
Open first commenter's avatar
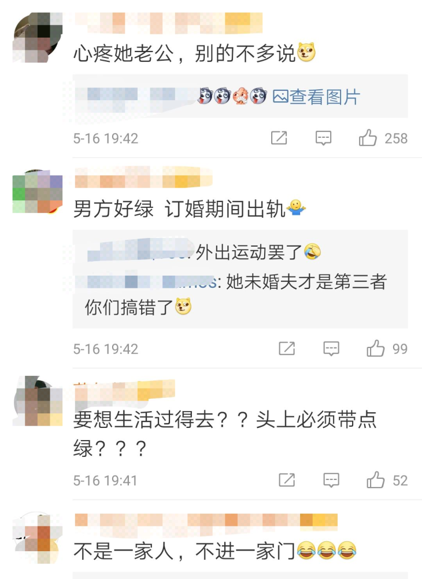point(38,37)
